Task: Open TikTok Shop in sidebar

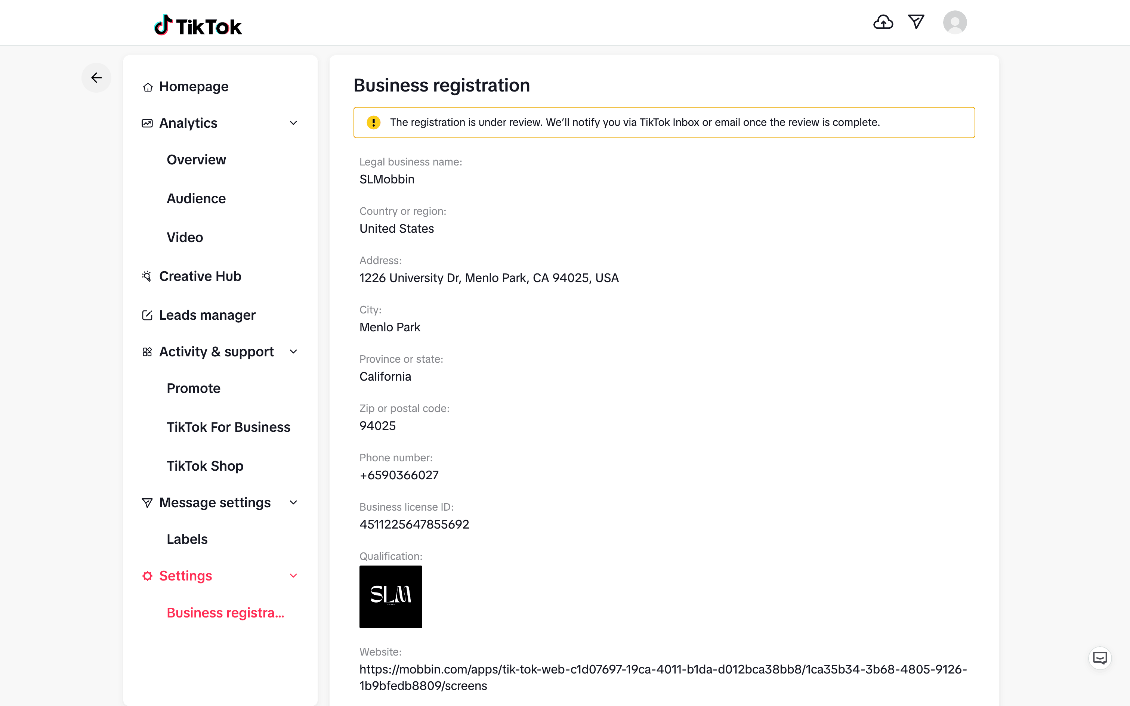Action: pyautogui.click(x=204, y=465)
